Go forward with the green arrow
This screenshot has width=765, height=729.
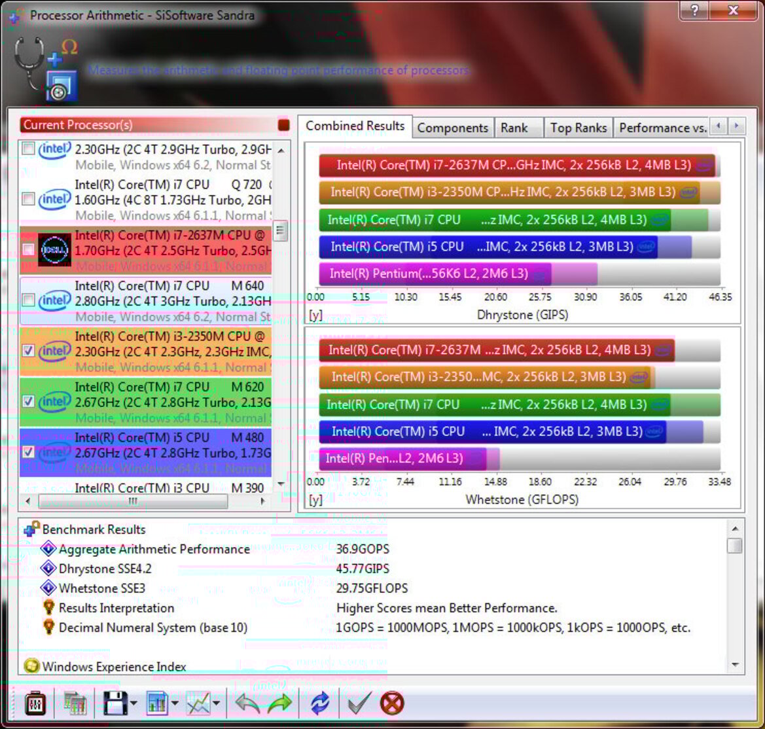click(279, 703)
